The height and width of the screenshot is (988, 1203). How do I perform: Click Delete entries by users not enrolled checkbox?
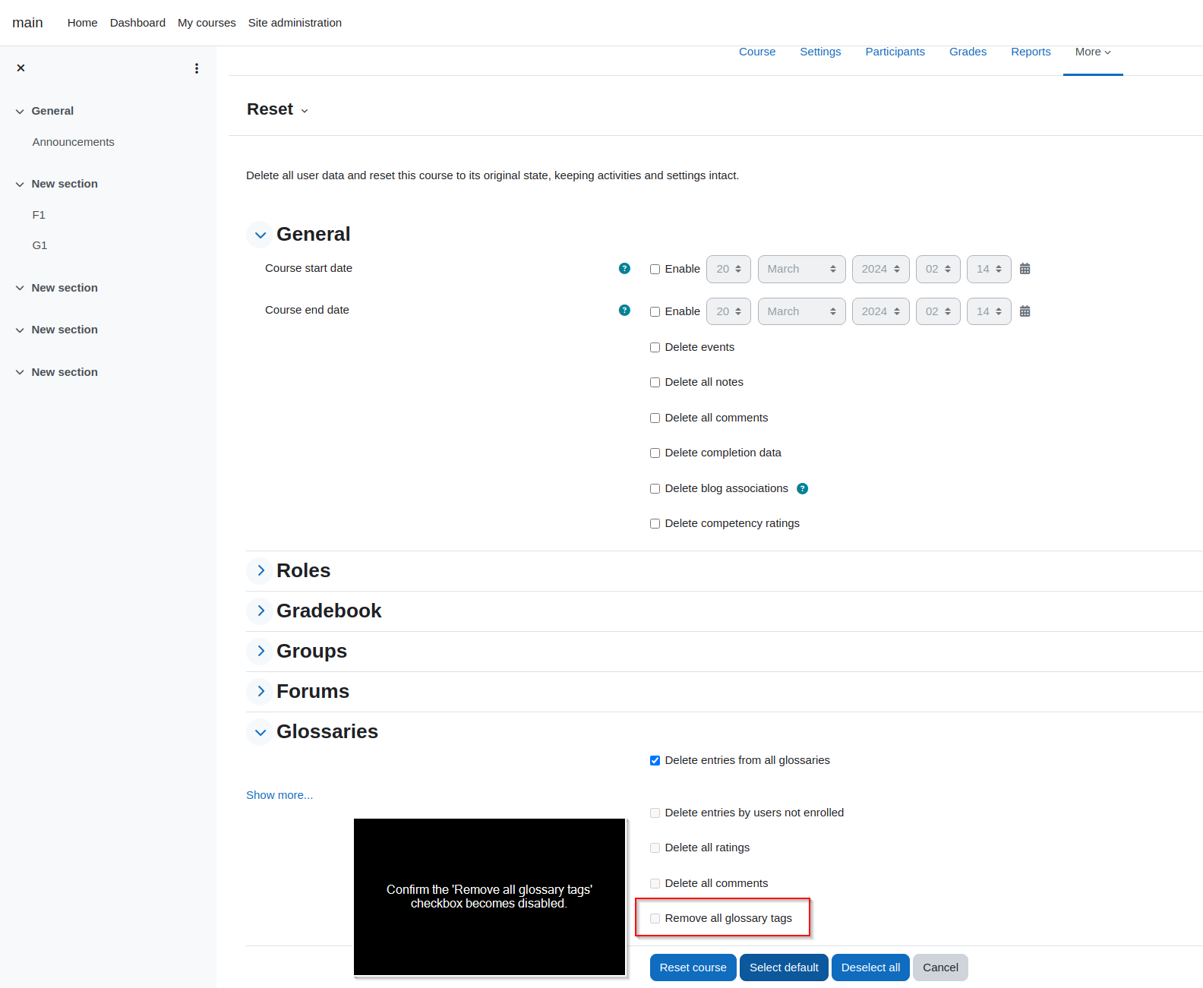pos(655,813)
